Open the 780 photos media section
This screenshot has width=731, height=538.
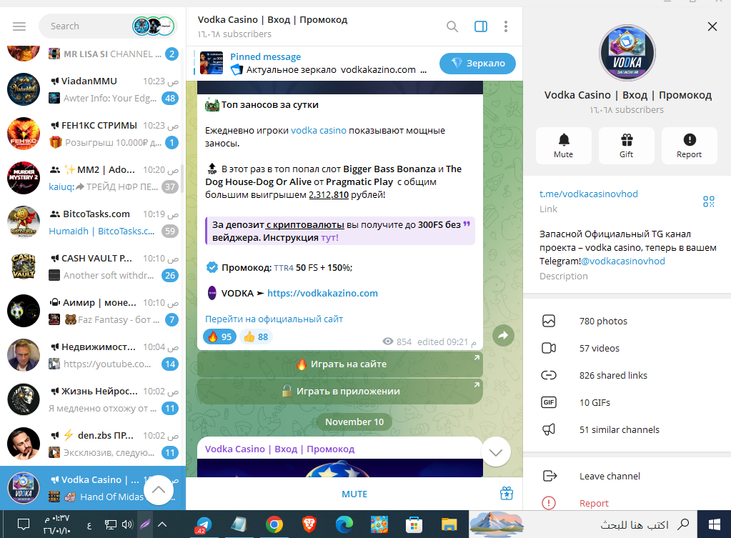(x=627, y=322)
